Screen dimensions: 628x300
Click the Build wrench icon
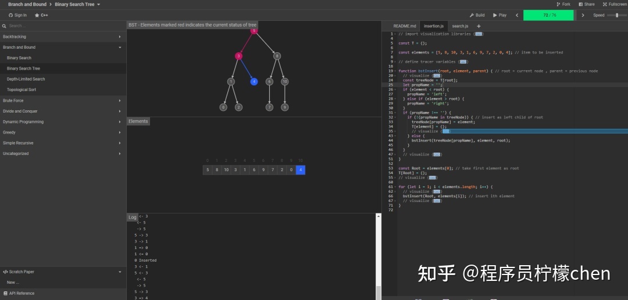[x=472, y=15]
